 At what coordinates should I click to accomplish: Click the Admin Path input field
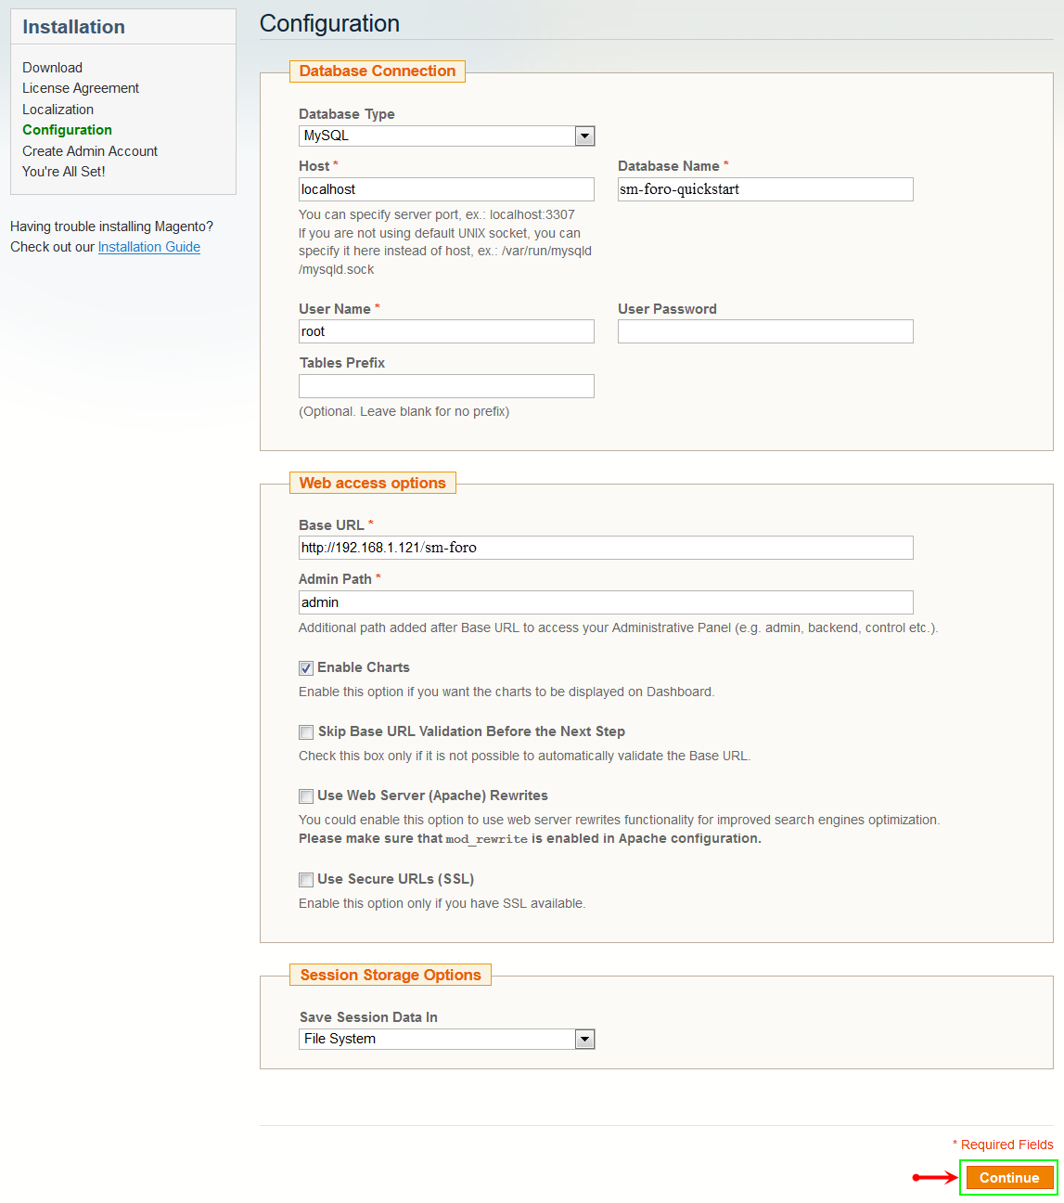[606, 602]
